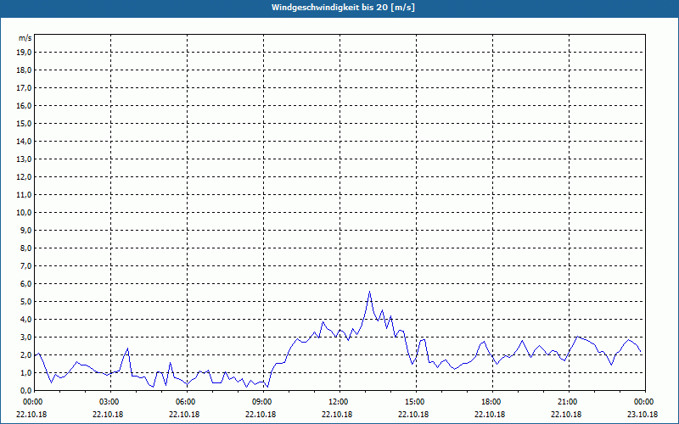Image resolution: width=679 pixels, height=424 pixels.
Task: Pick the '7,0' y-axis value
Action: (25, 265)
